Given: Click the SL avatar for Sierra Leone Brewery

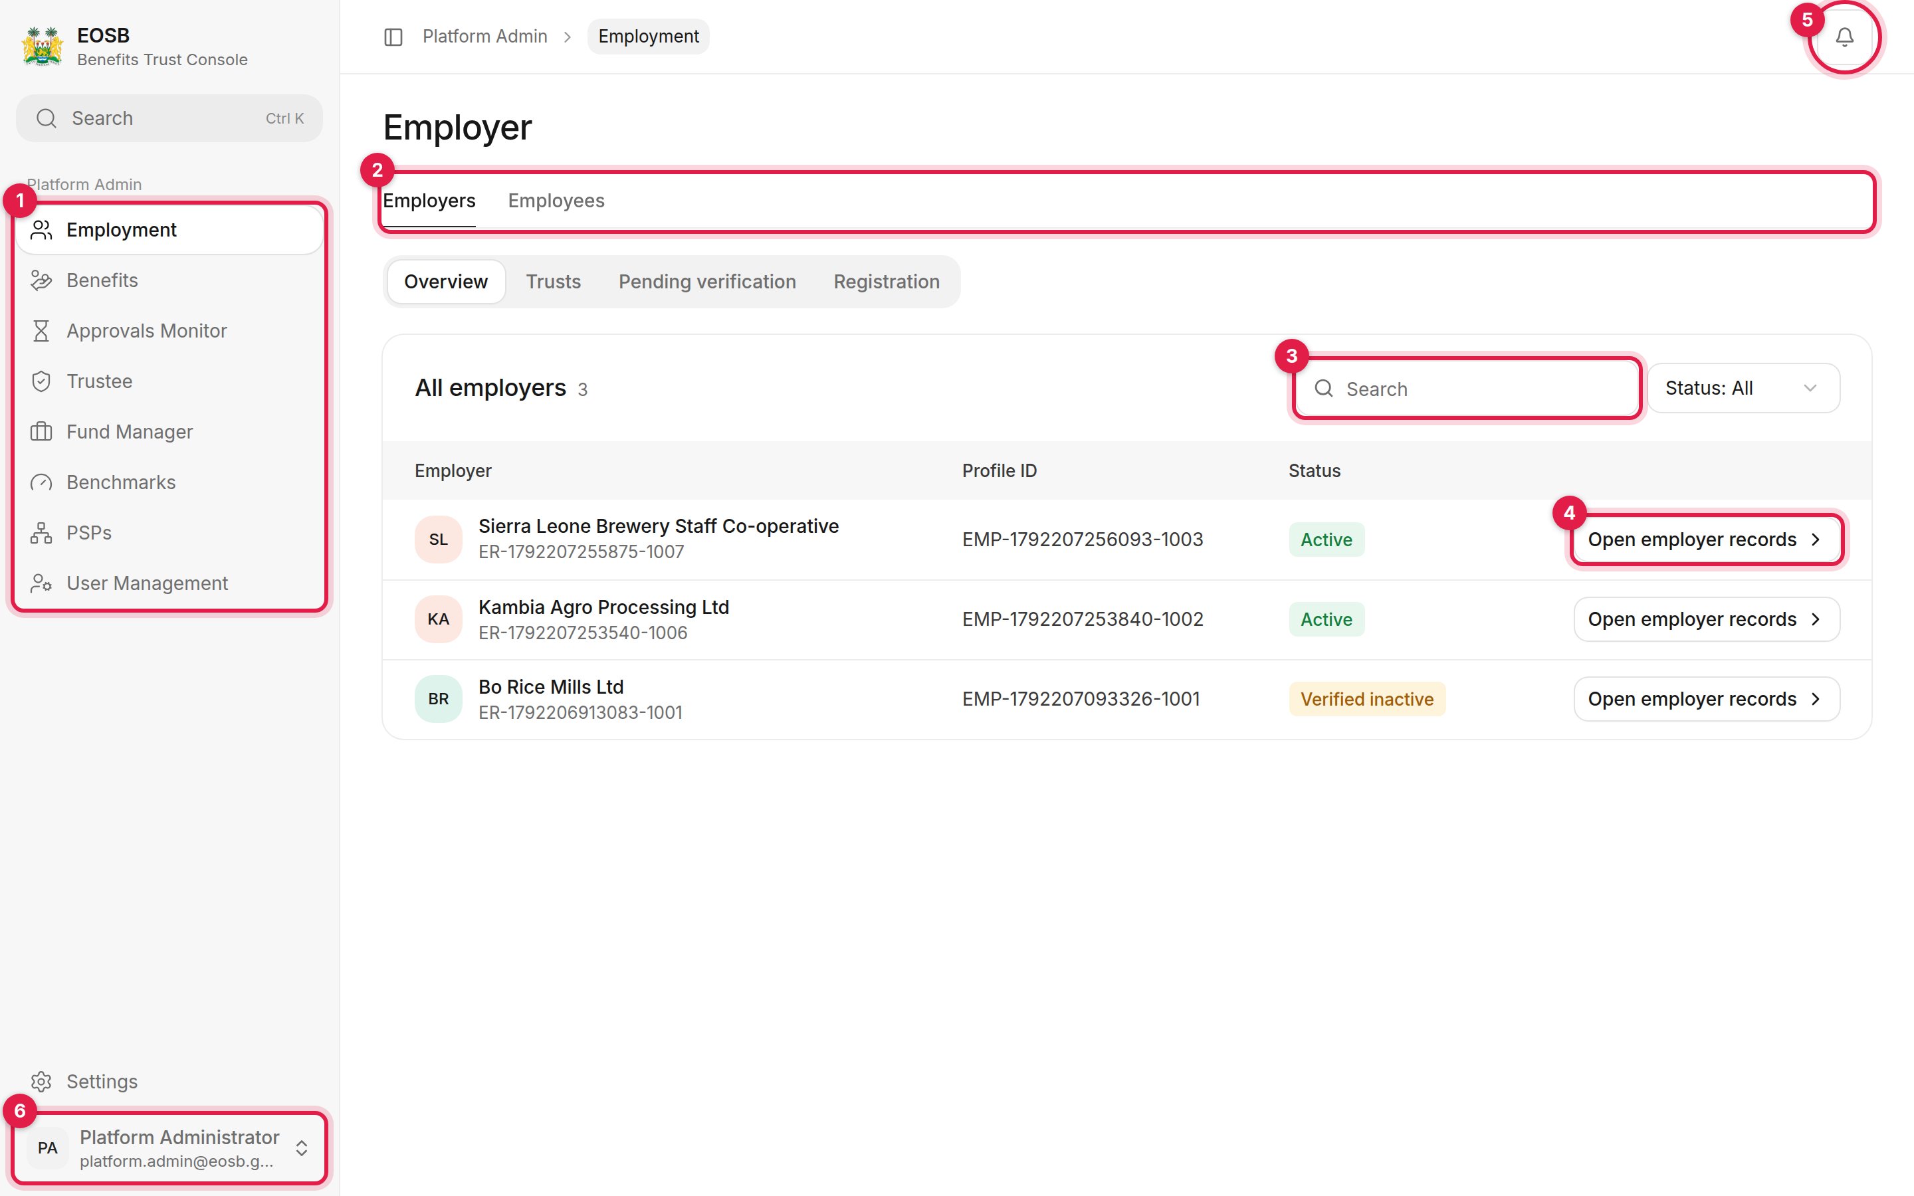Looking at the screenshot, I should pyautogui.click(x=438, y=540).
